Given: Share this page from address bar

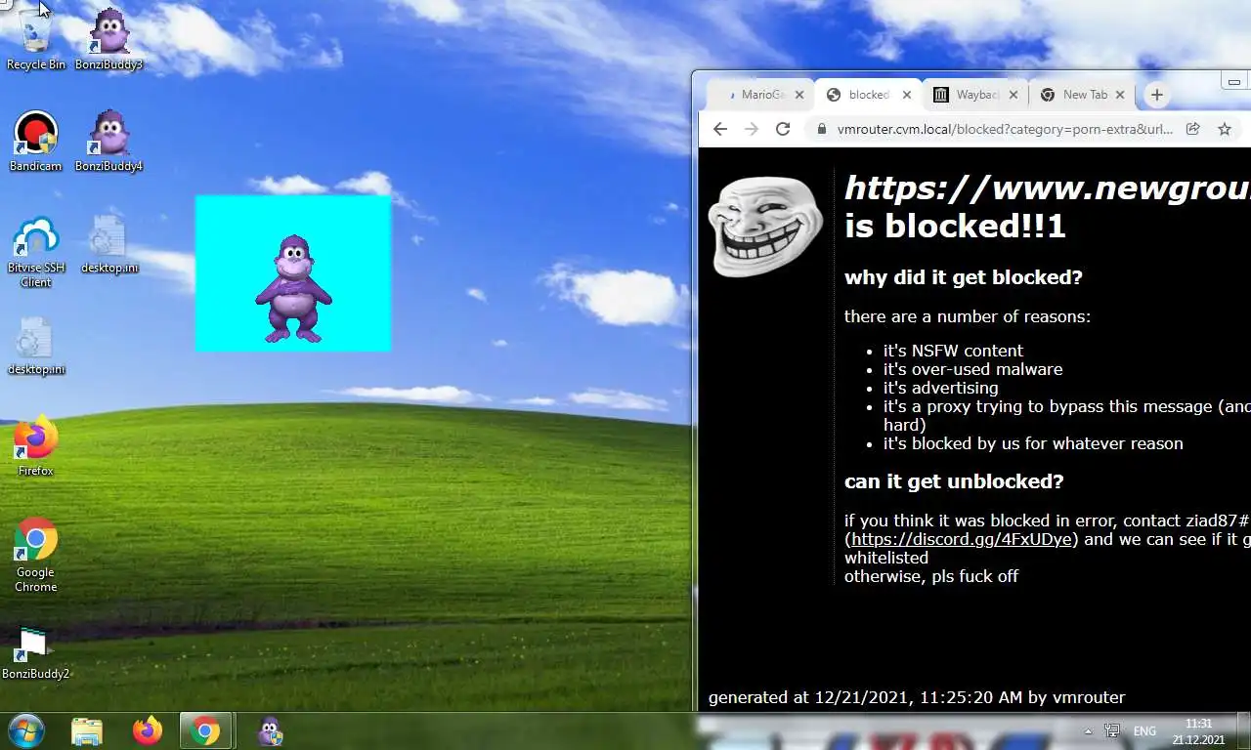Looking at the screenshot, I should (1193, 129).
